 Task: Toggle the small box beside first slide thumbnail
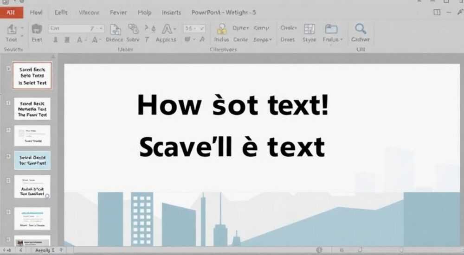click(x=8, y=69)
